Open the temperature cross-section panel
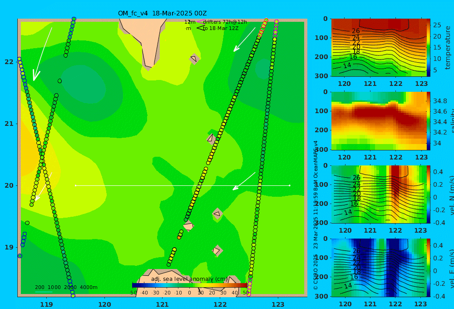The height and width of the screenshot is (309, 454). [379, 48]
